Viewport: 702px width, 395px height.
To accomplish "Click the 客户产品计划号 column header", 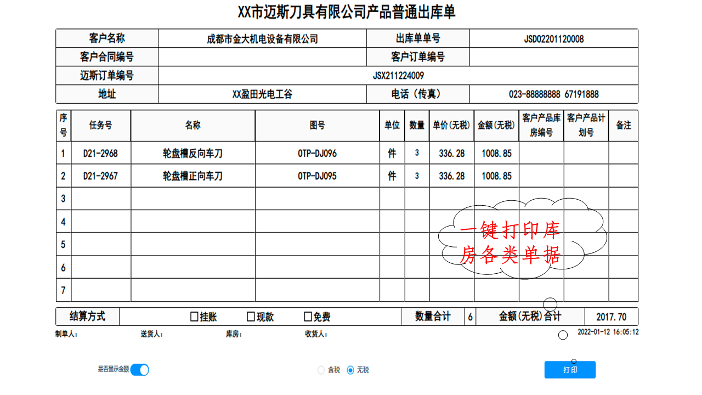I will pos(586,125).
